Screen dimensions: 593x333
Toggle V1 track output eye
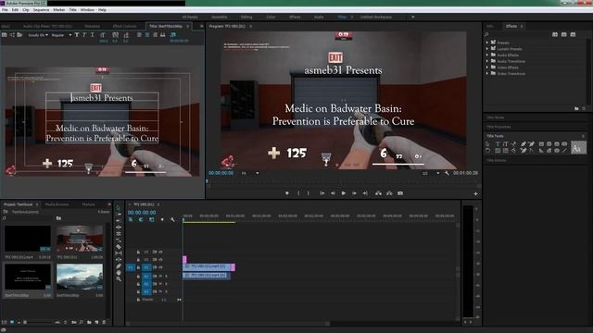160,267
